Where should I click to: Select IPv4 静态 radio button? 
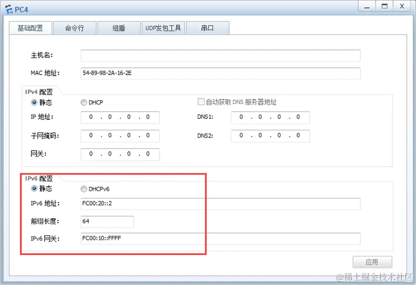34,102
